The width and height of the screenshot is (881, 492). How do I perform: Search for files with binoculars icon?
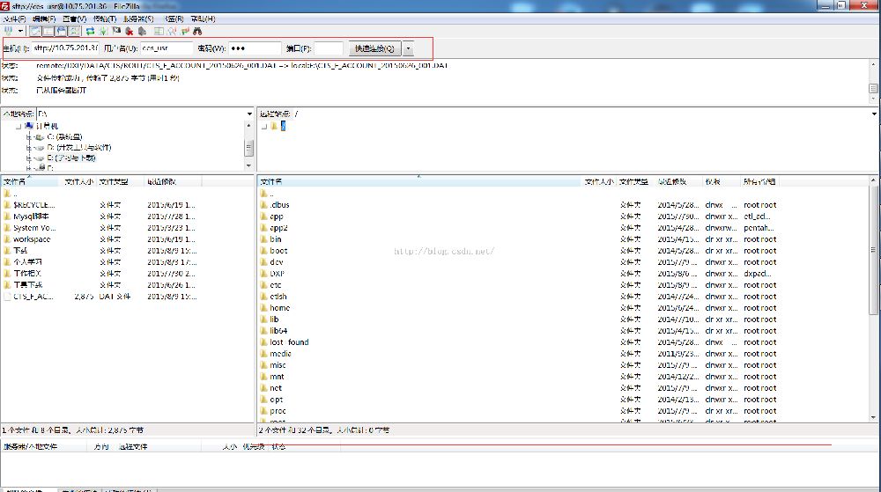(x=197, y=31)
